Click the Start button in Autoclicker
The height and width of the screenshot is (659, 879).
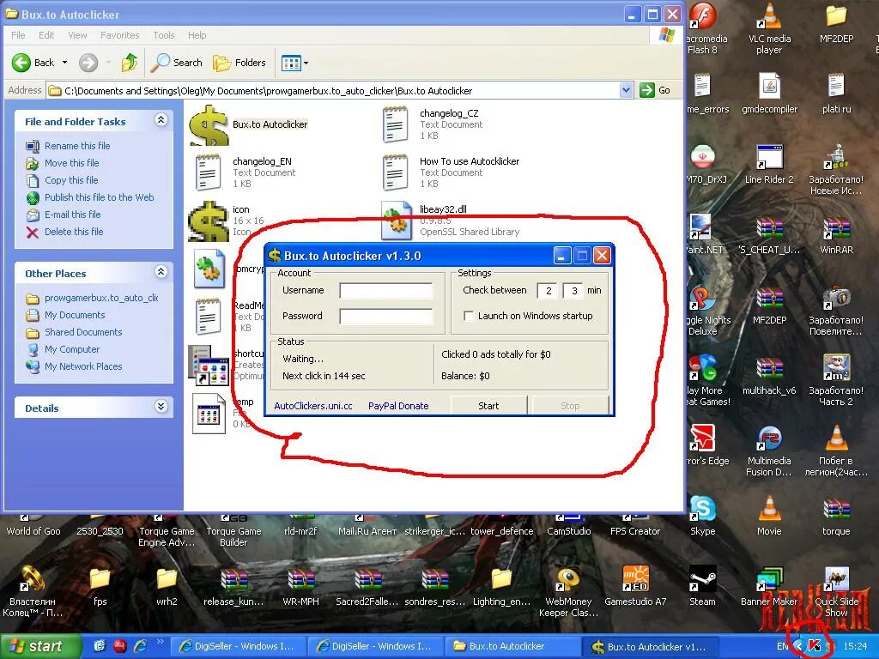coord(488,406)
